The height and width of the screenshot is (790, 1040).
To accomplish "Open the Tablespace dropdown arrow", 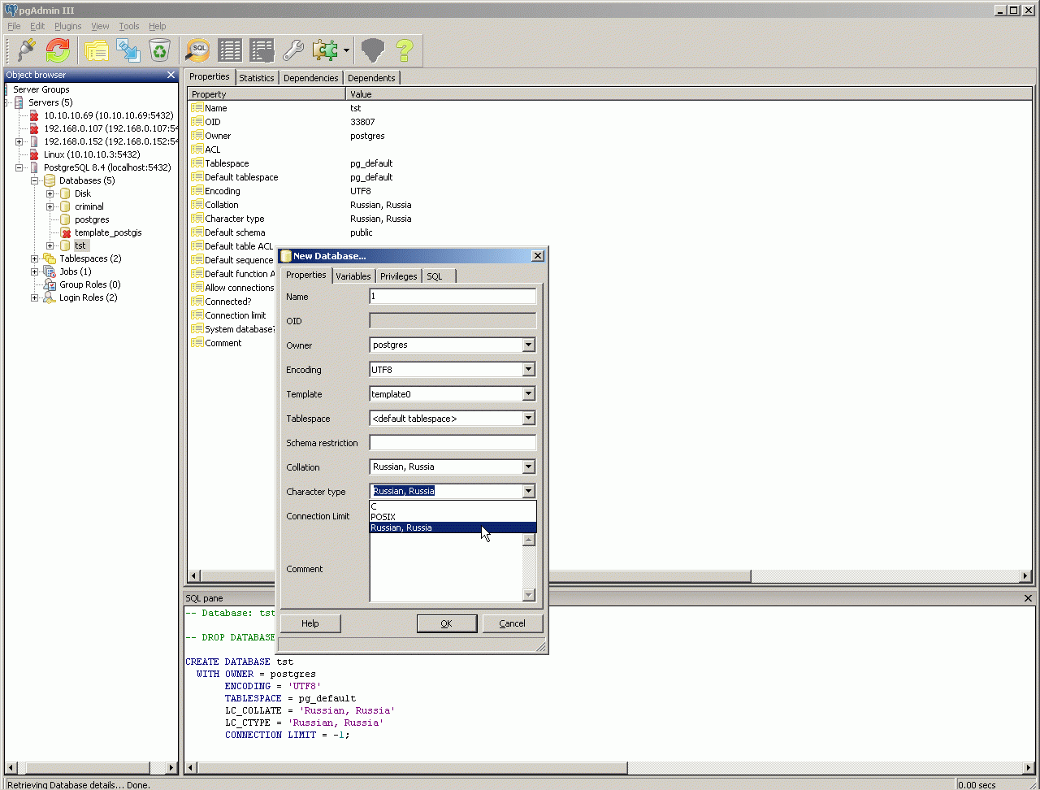I will click(528, 418).
